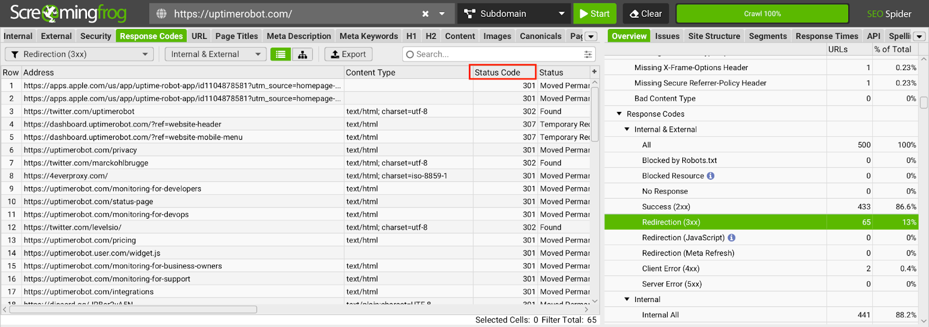Sort by the Address column header
Viewport: 929px width, 327px height.
tap(182, 72)
